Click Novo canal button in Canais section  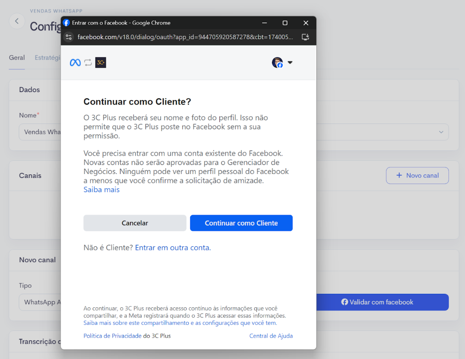pyautogui.click(x=417, y=176)
